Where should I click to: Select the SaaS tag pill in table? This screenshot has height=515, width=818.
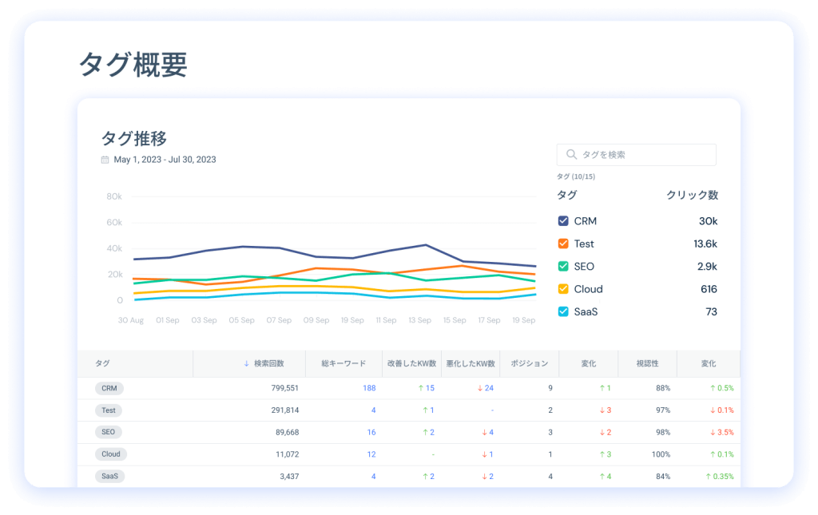(x=109, y=477)
